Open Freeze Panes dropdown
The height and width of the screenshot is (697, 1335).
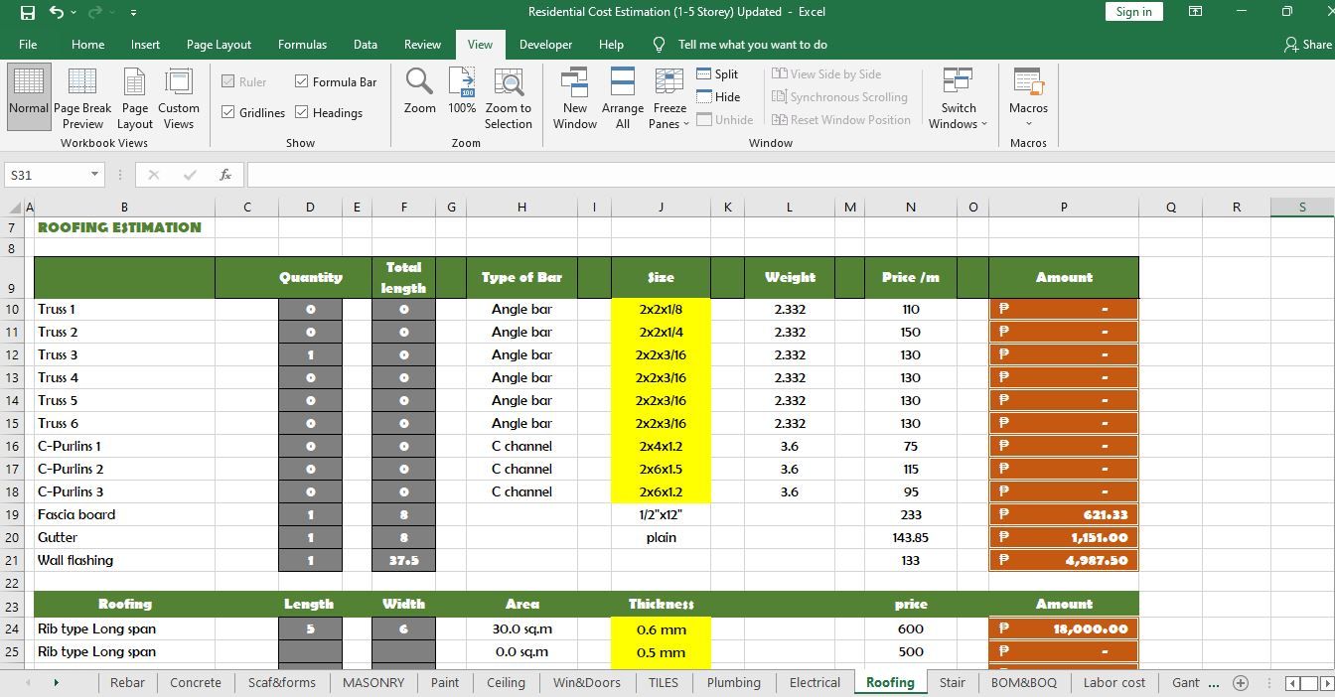(x=669, y=97)
